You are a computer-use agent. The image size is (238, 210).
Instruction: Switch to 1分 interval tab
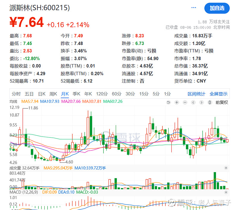[167, 94]
